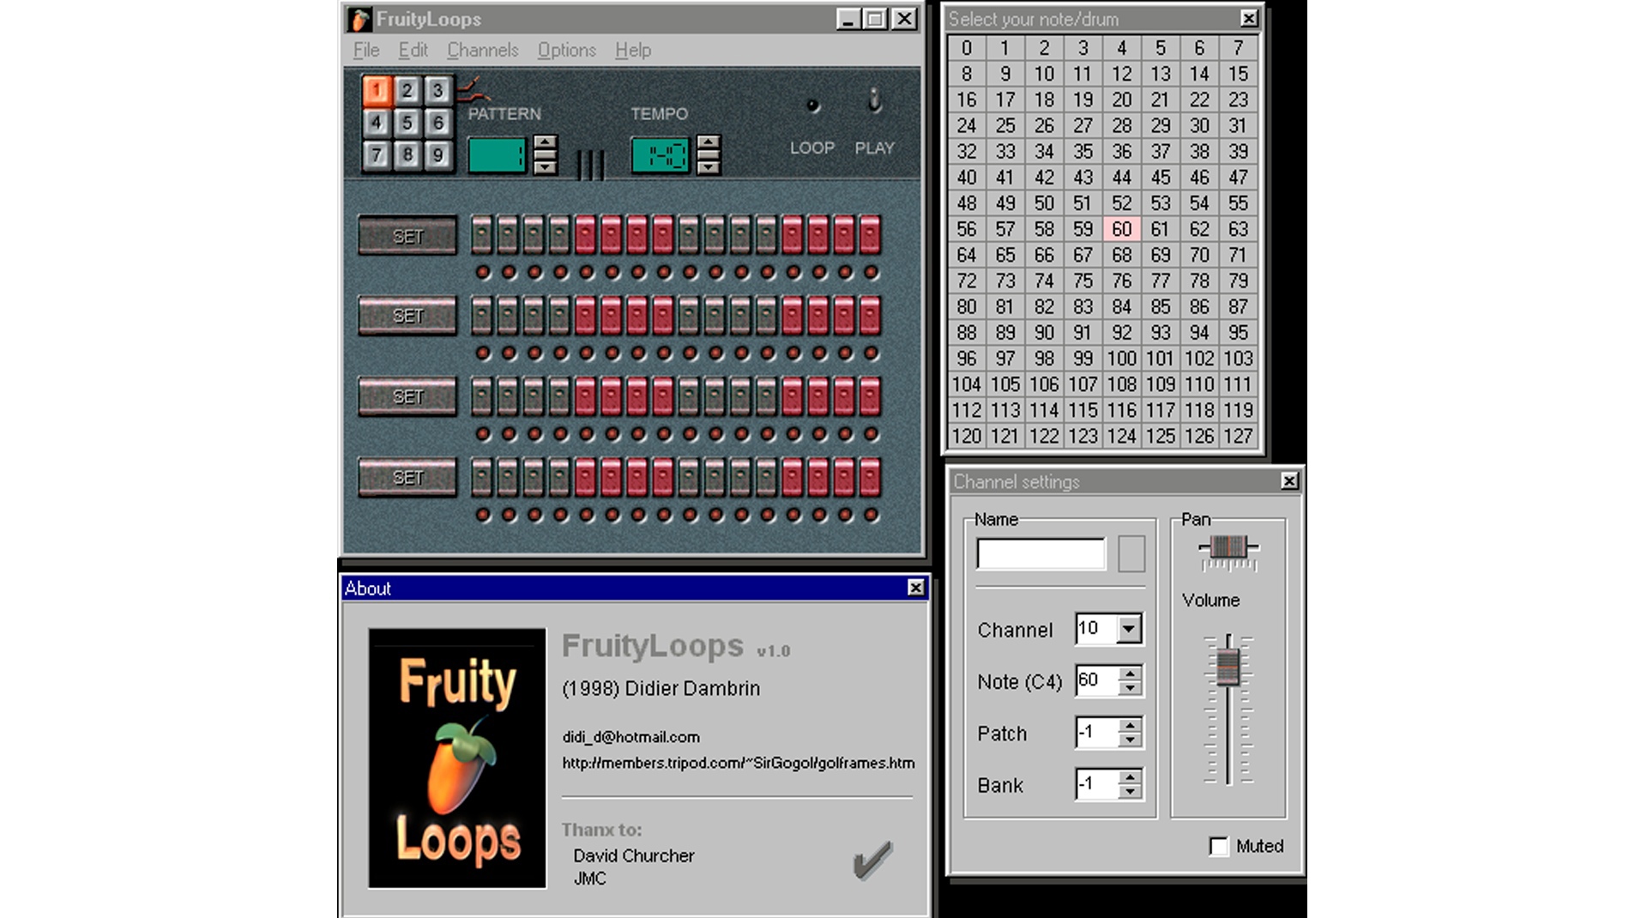Select note 0 in the note grid
This screenshot has width=1641, height=918.
tap(967, 48)
